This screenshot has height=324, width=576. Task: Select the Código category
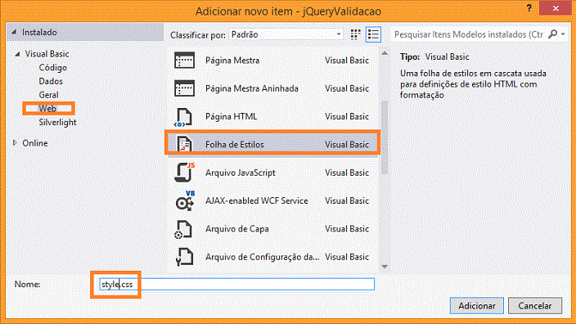coord(53,68)
